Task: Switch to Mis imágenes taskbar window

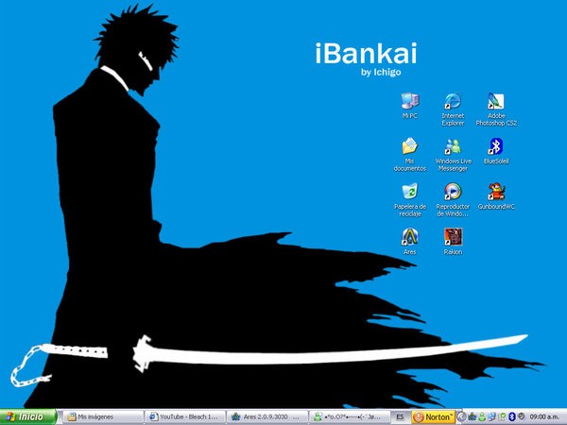Action: [x=104, y=416]
